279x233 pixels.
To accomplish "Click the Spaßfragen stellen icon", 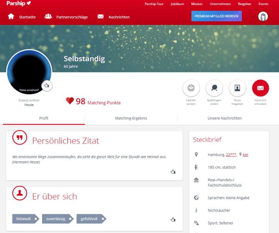I will pyautogui.click(x=214, y=88).
